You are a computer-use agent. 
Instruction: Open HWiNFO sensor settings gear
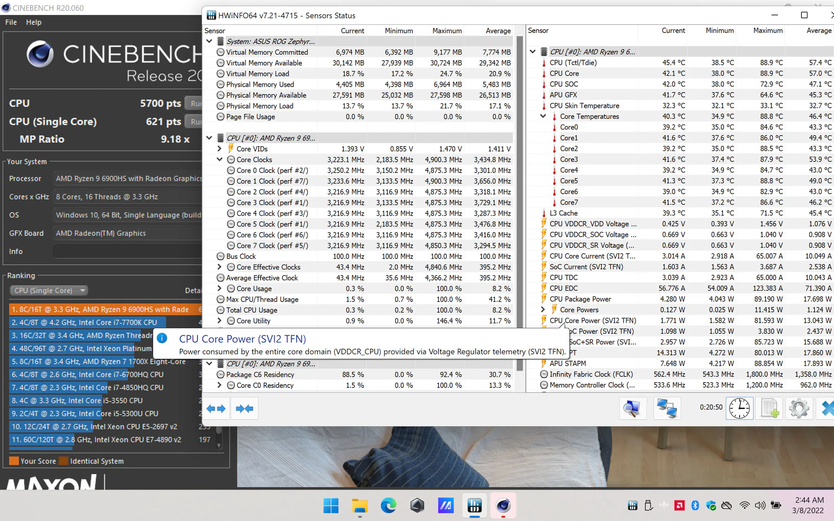799,408
